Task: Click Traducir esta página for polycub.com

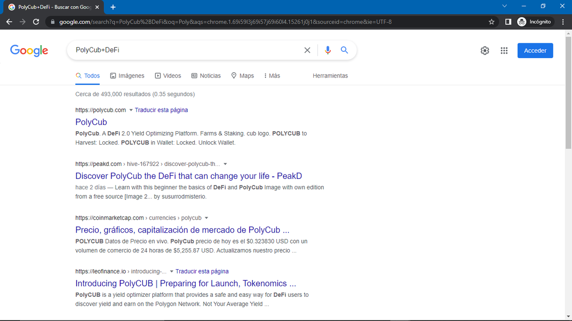Action: 161,110
